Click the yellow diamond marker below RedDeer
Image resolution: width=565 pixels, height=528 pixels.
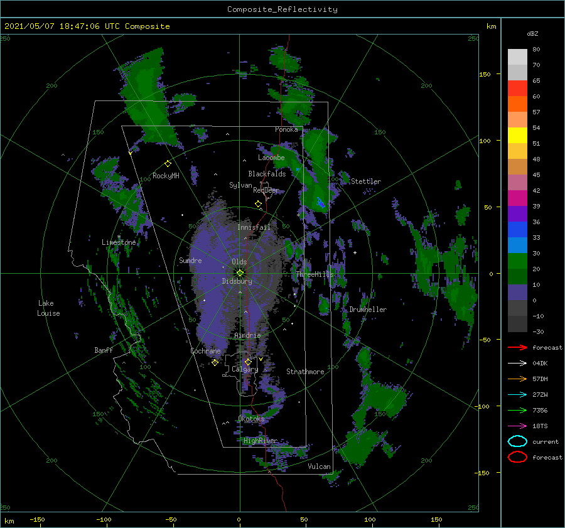point(259,204)
